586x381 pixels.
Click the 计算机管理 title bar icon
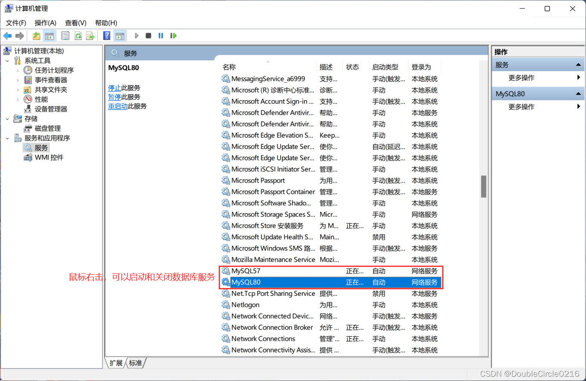coord(9,8)
